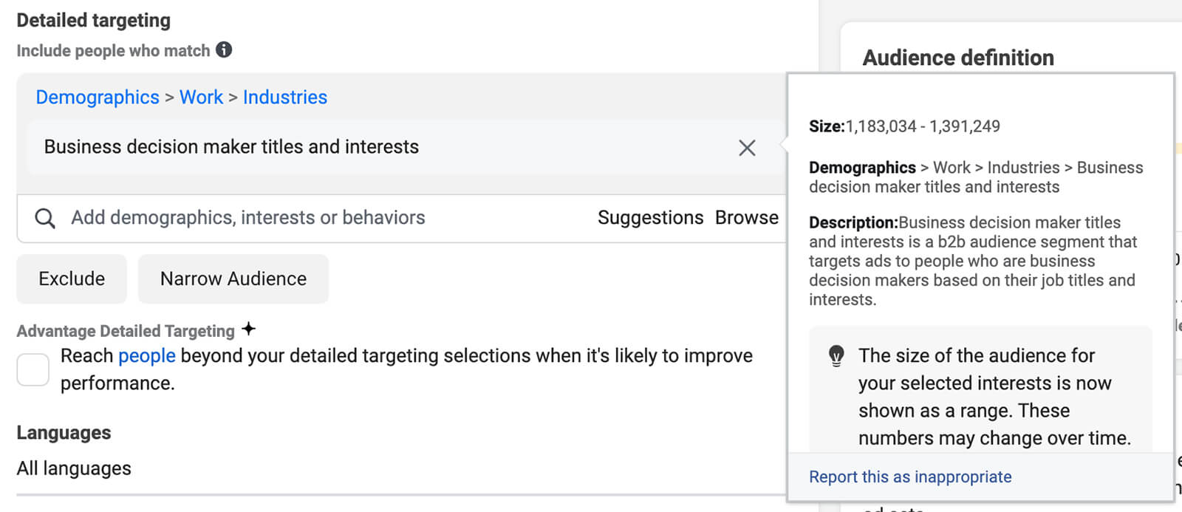This screenshot has height=512, width=1182.
Task: Open the All languages selector
Action: coord(74,468)
